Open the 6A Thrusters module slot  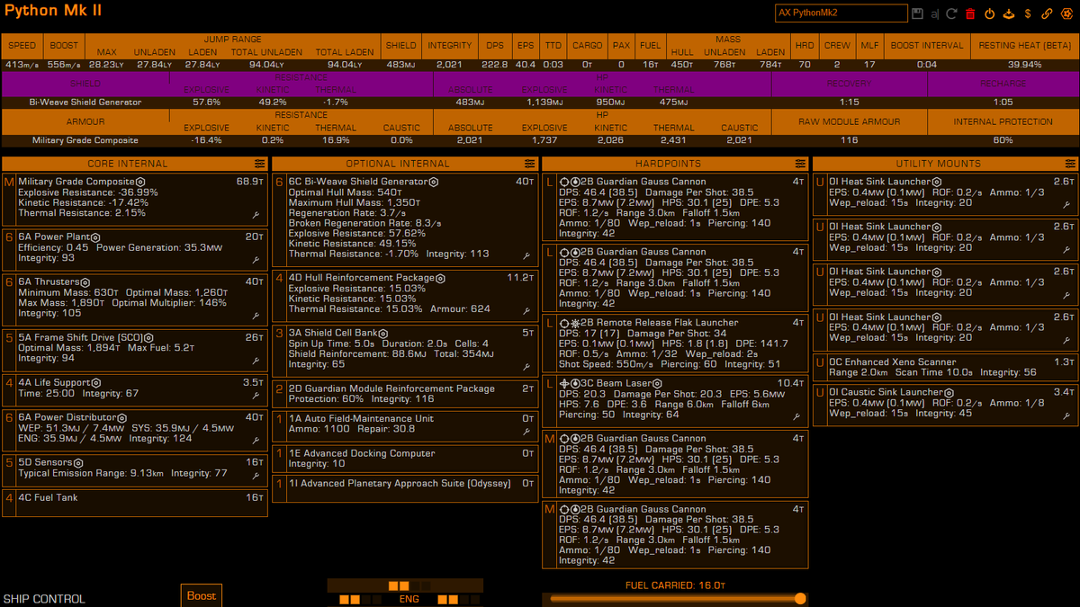[x=135, y=298]
